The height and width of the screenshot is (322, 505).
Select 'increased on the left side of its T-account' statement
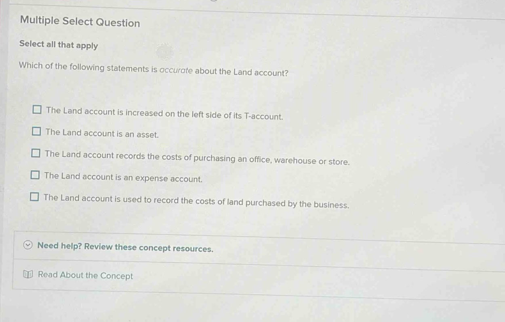coord(36,110)
